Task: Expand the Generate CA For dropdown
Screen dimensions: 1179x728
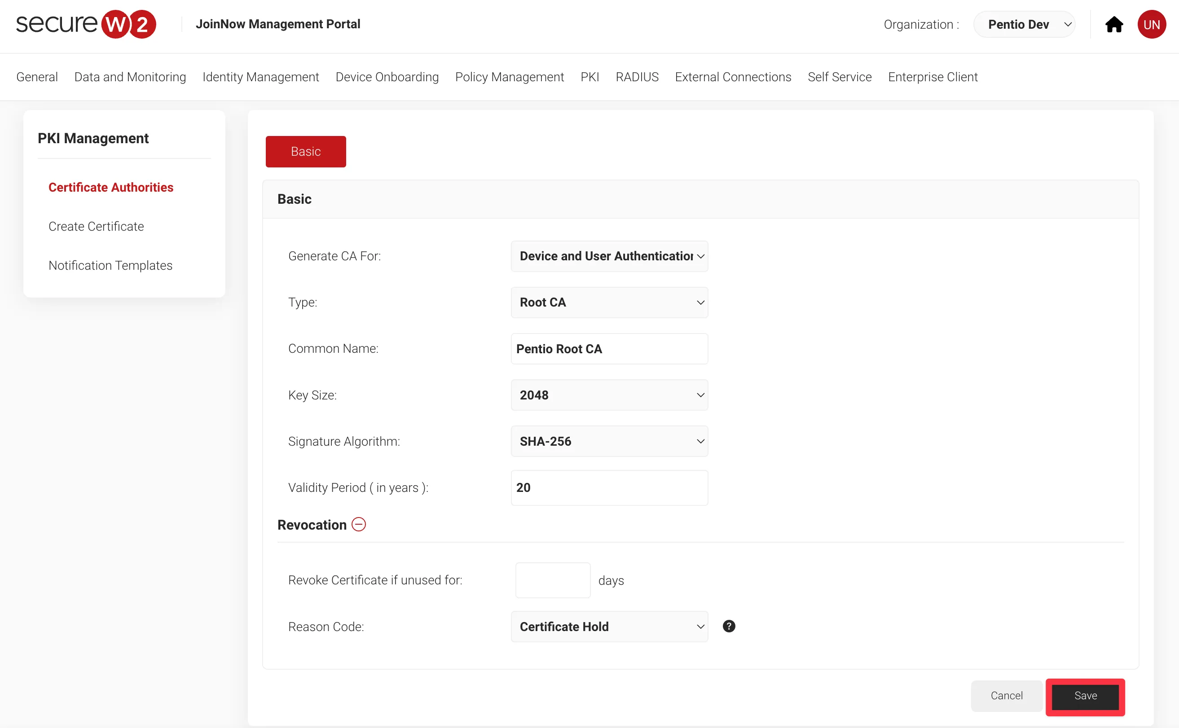Action: click(x=609, y=256)
